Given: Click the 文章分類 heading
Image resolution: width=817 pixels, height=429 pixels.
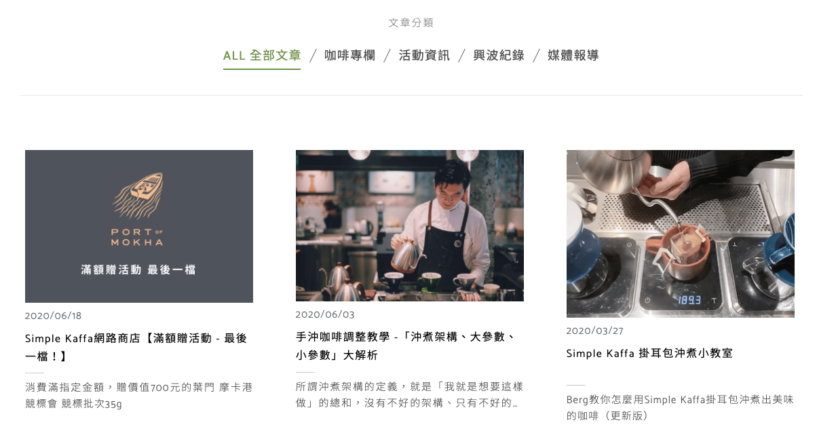Looking at the screenshot, I should 411,22.
